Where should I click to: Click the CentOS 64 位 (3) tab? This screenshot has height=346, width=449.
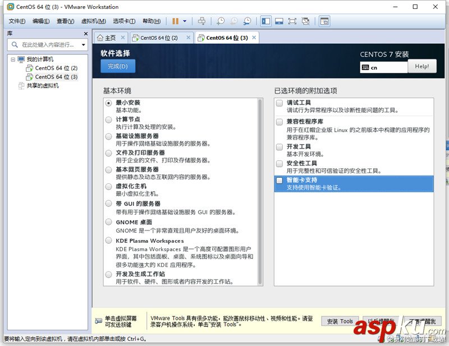tap(227, 38)
